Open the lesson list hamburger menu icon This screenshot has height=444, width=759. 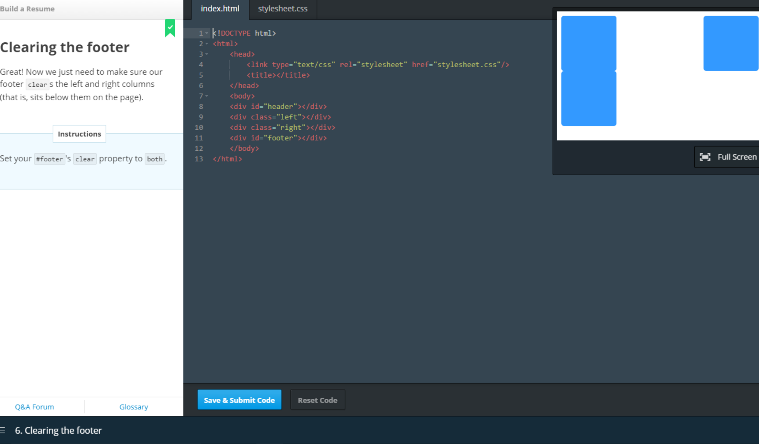coord(3,430)
